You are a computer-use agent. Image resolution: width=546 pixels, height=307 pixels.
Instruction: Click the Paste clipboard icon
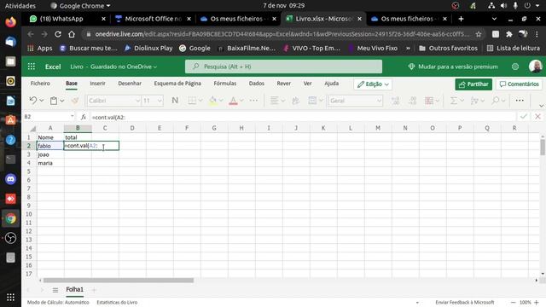point(54,101)
